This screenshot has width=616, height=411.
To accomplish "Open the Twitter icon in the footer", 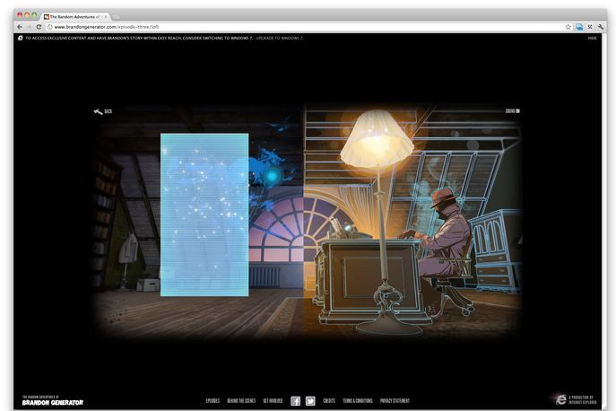I will [x=310, y=401].
